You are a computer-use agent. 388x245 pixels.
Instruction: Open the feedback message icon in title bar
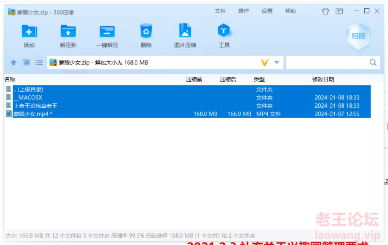tap(339, 11)
